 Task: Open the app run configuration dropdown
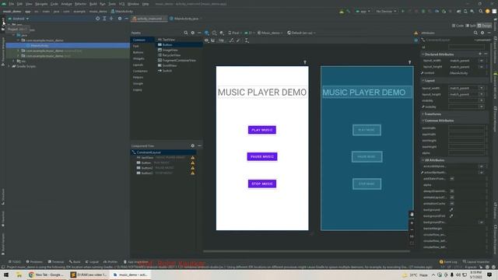click(363, 11)
